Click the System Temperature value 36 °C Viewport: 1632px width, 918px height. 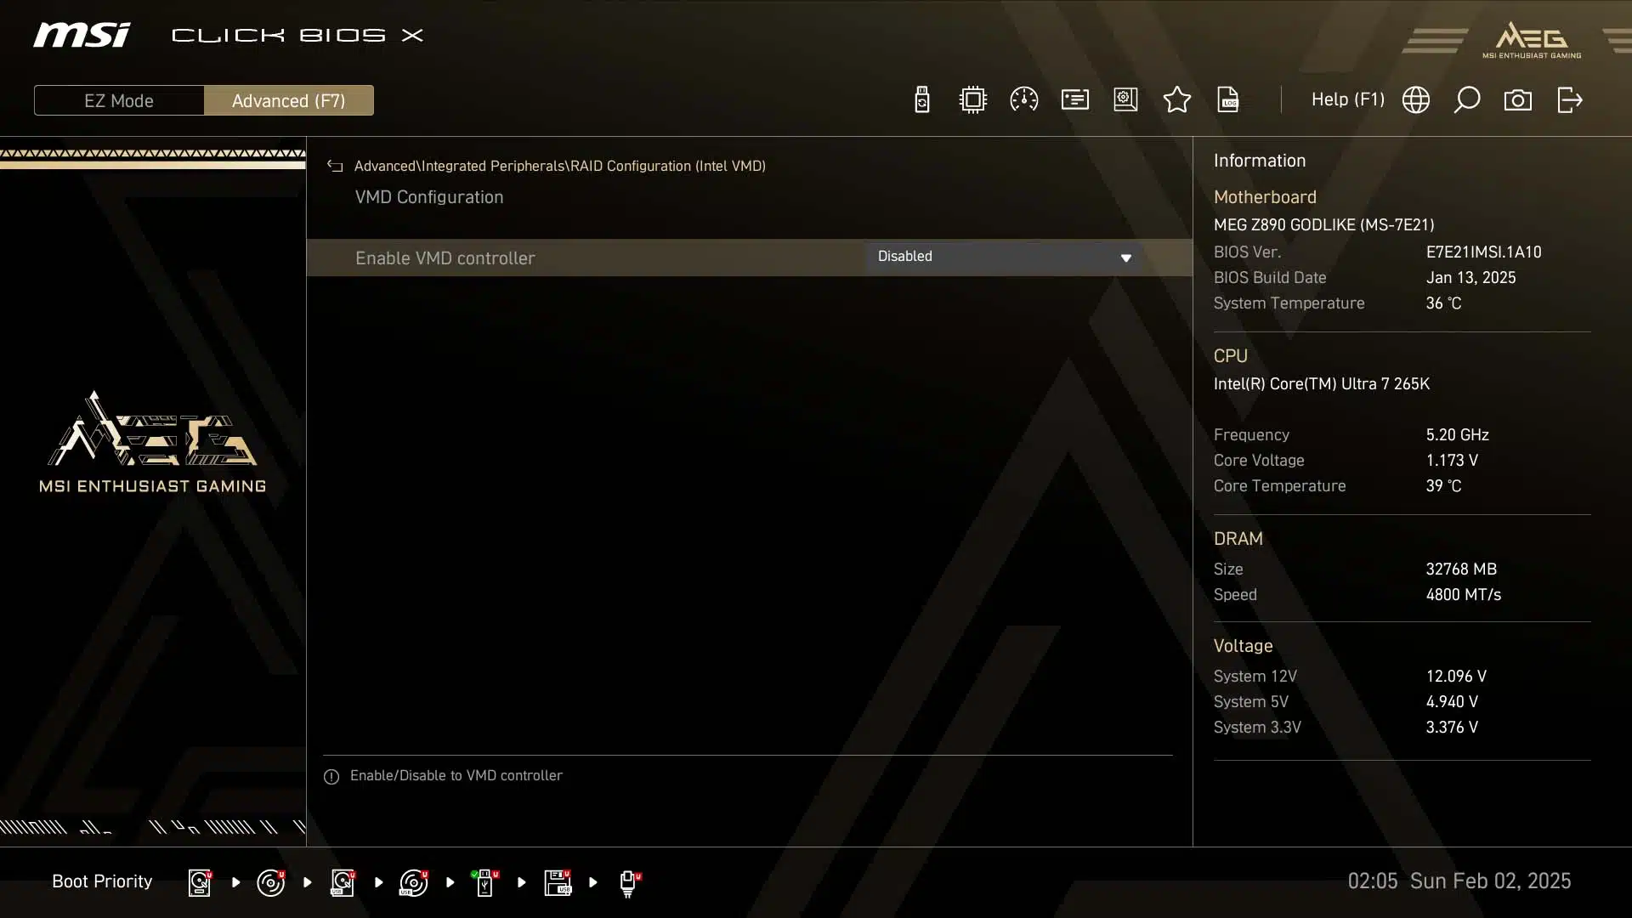(x=1443, y=303)
